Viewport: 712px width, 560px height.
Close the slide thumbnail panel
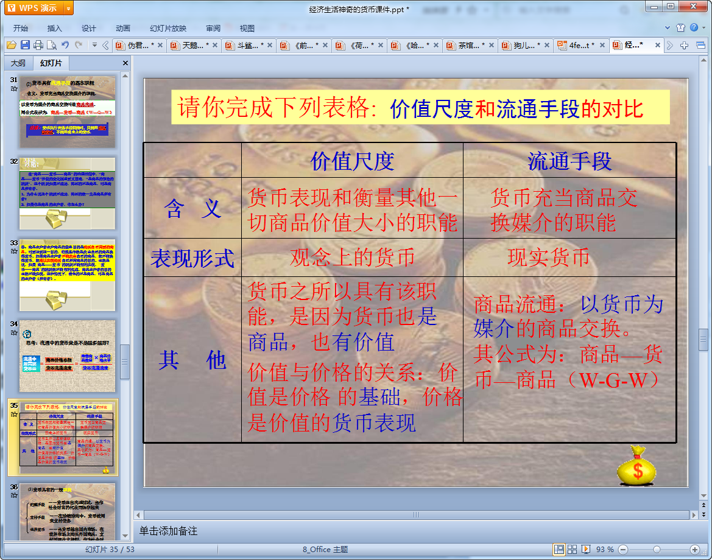tap(125, 63)
